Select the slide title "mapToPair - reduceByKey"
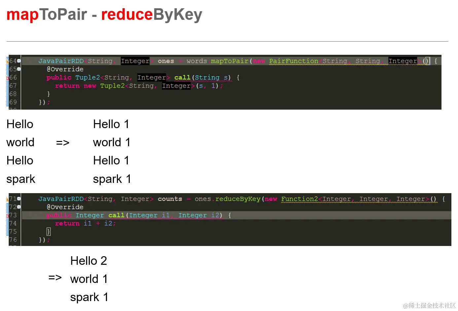458x311 pixels. pyautogui.click(x=104, y=15)
